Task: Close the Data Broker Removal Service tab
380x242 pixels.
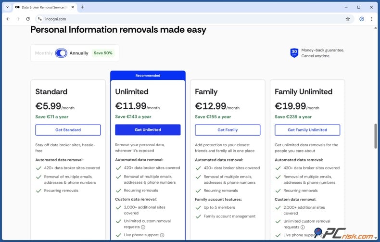Action: coord(73,7)
